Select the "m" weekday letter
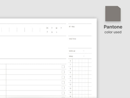Screen dimensions: 130x98 [x=47, y=28]
